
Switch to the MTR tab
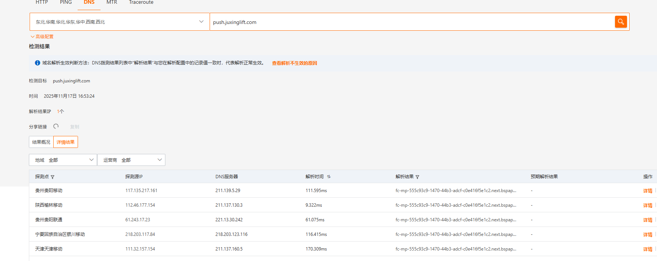[x=112, y=2]
